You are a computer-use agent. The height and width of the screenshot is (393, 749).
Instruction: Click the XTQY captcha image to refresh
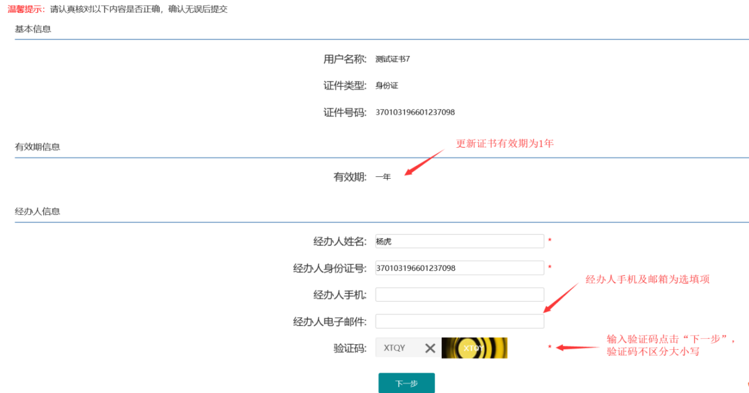[474, 348]
